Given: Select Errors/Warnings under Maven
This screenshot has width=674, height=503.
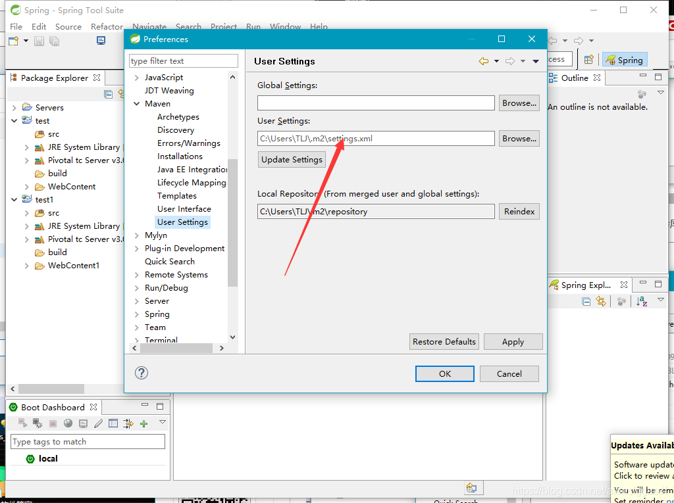Looking at the screenshot, I should tap(189, 143).
